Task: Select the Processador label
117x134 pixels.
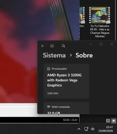Action: coord(59,69)
